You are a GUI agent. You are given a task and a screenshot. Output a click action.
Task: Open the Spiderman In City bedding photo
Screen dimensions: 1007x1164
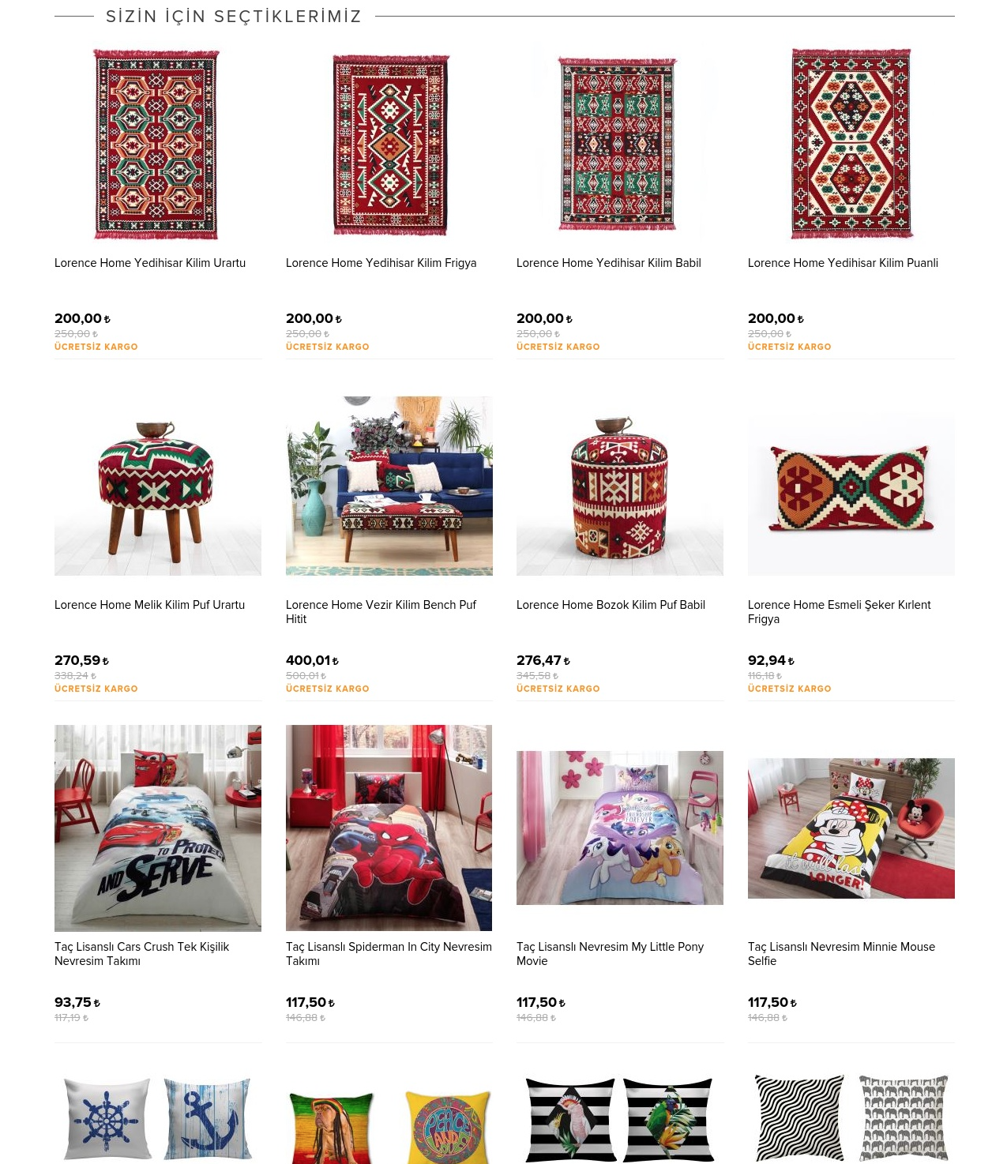389,828
